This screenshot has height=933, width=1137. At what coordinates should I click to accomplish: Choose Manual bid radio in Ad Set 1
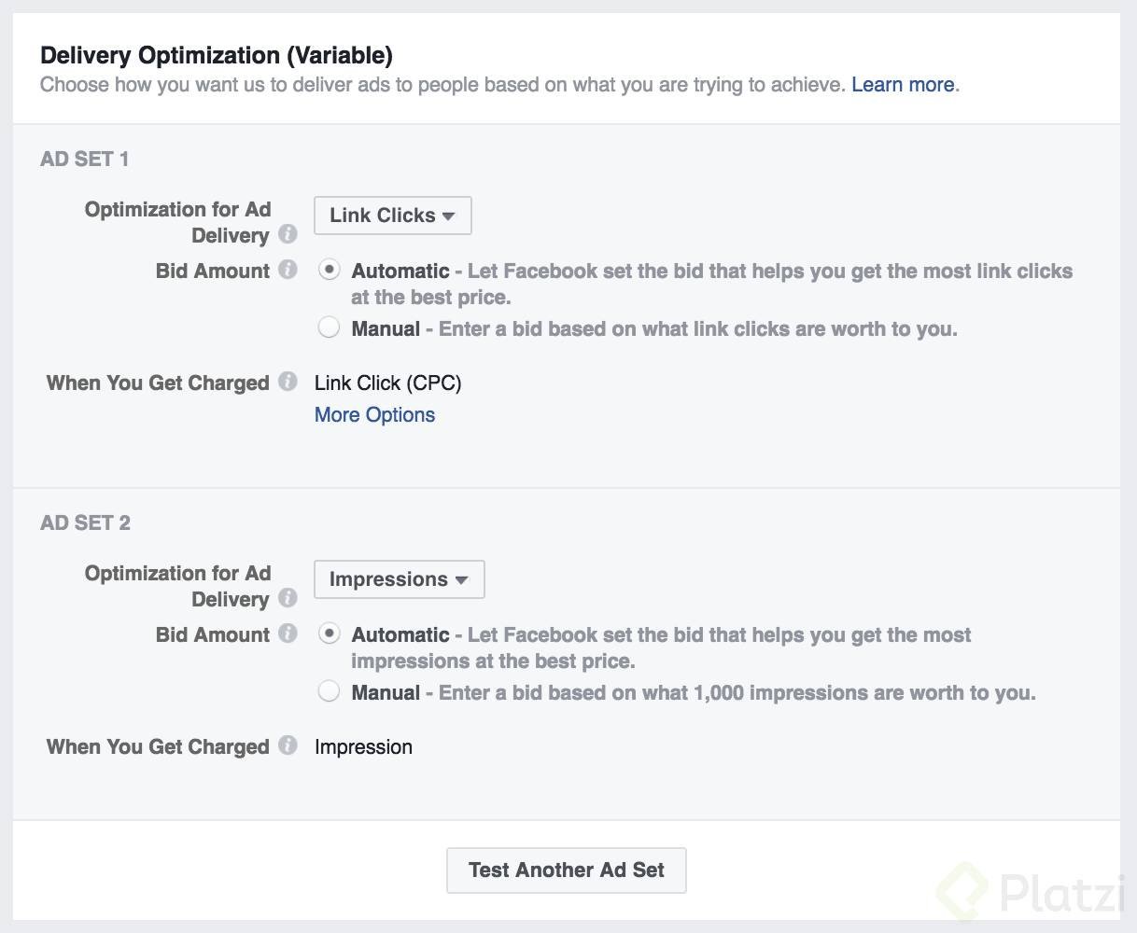click(329, 327)
